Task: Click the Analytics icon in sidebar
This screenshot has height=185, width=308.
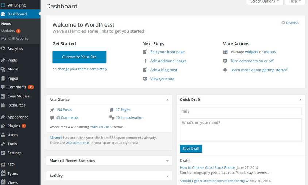Action: [x=3, y=49]
